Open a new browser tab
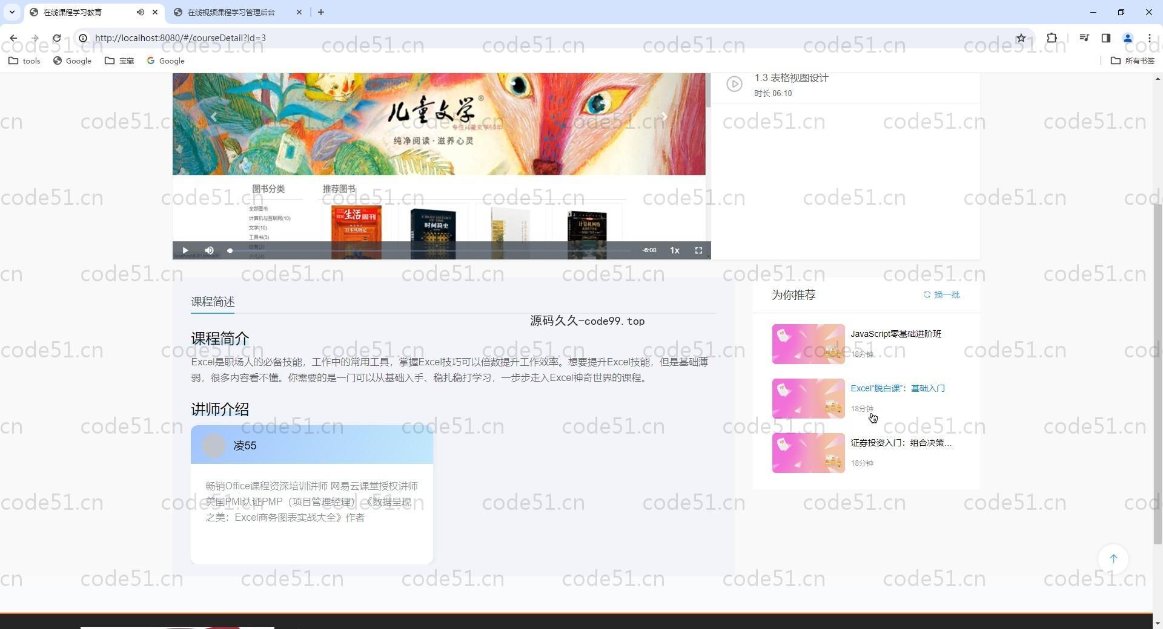Viewport: 1163px width, 629px height. click(x=320, y=12)
